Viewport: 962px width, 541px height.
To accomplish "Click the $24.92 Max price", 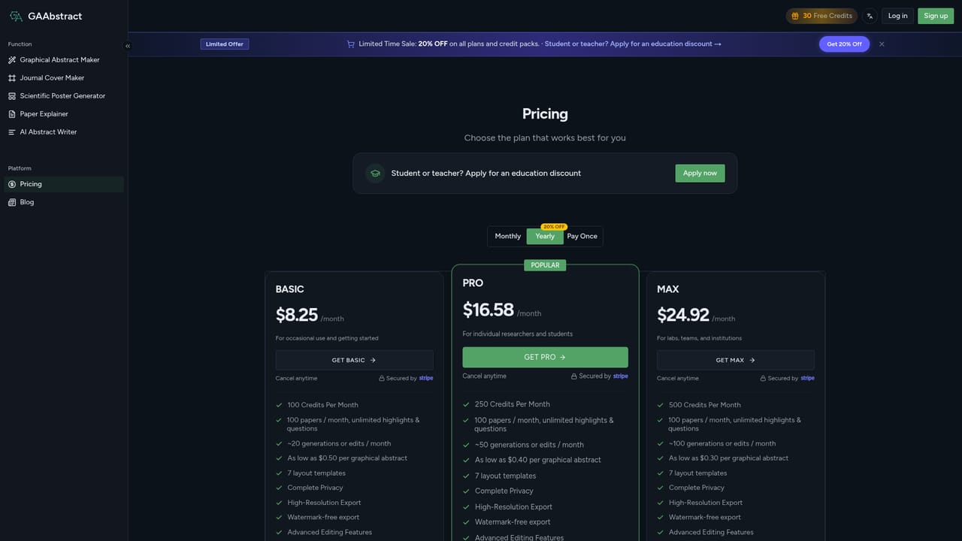I will coord(683,315).
